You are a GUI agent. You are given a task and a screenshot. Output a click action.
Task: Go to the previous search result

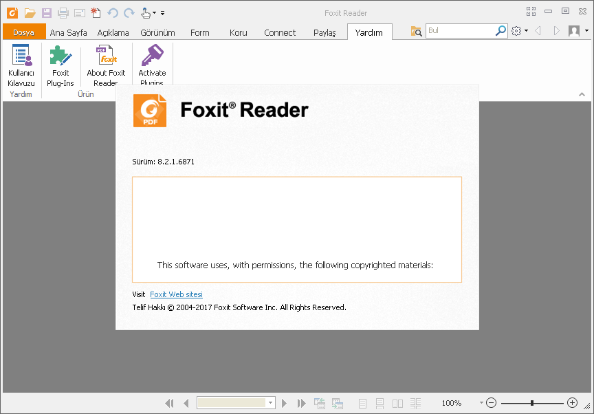(538, 31)
